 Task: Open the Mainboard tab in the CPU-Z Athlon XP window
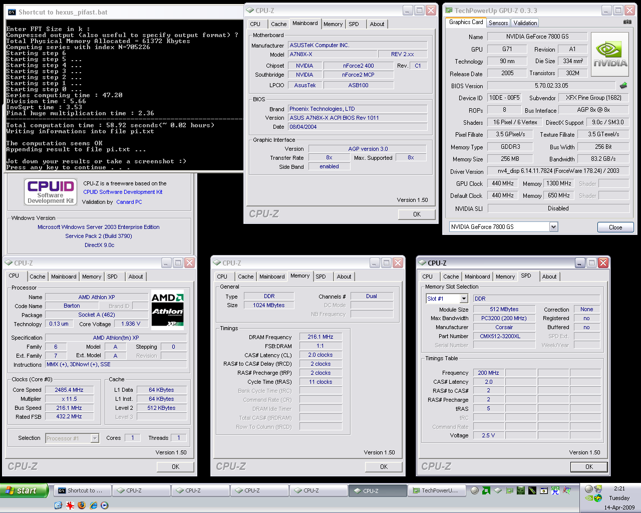tap(64, 277)
